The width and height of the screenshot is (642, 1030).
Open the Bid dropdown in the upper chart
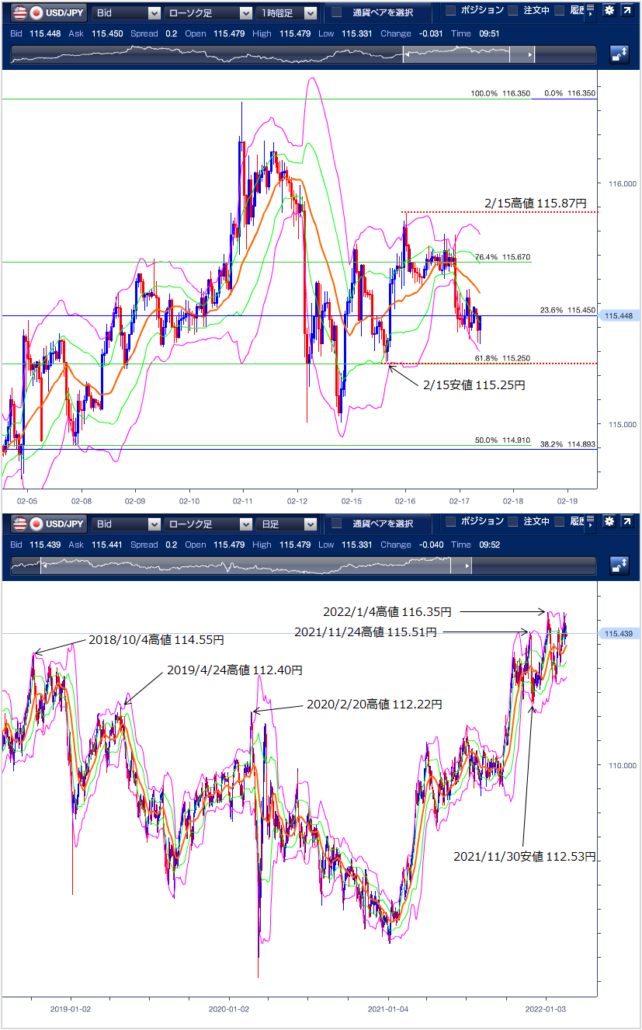(127, 12)
